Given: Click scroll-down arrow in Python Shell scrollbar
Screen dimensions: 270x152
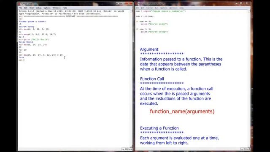Looking at the screenshot, I should (131, 147).
